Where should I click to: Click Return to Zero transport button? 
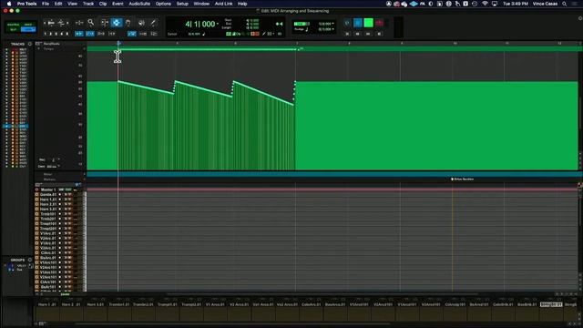tap(347, 34)
